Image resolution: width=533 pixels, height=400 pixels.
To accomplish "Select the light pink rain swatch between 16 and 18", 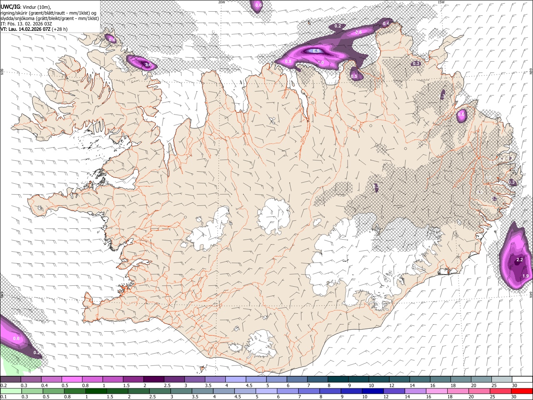I will (438, 391).
